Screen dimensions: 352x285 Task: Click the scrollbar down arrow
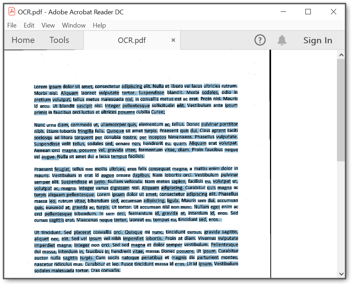pyautogui.click(x=341, y=273)
